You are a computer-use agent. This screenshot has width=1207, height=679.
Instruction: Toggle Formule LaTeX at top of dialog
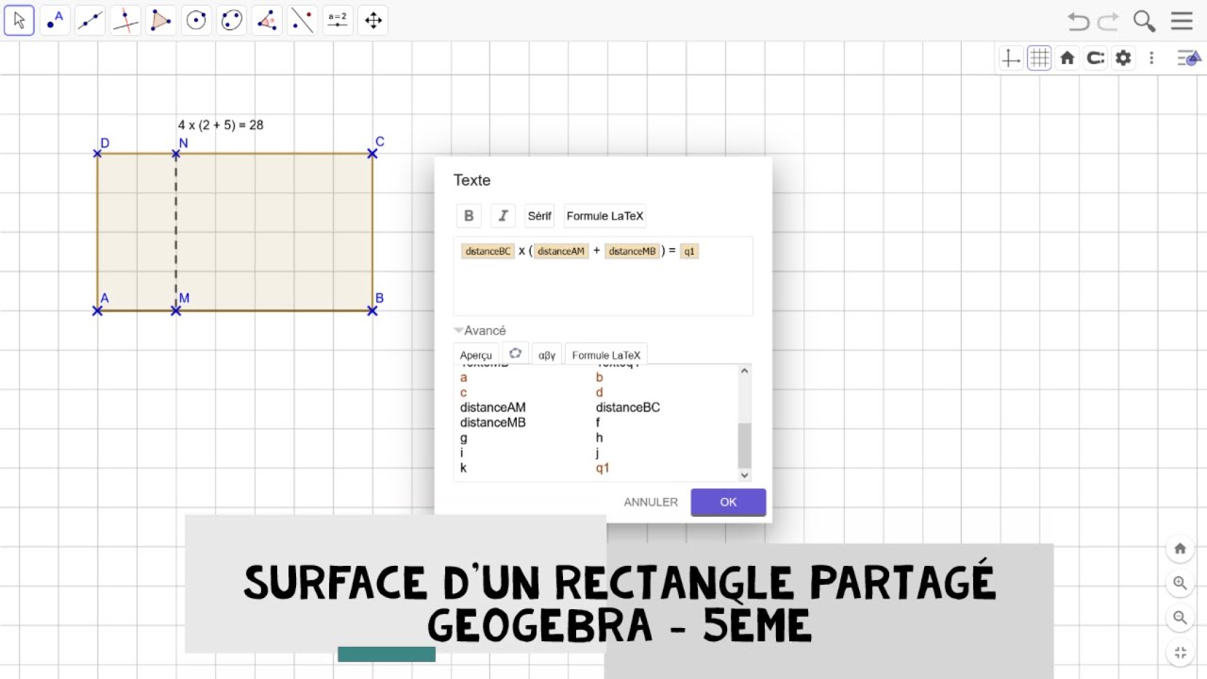coord(605,216)
